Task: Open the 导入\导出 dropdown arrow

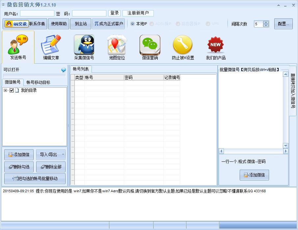Action: [63, 155]
